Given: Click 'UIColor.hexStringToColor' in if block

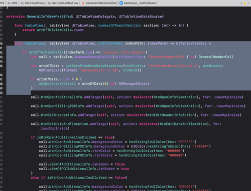Looking at the screenshot, I should click(x=156, y=146).
